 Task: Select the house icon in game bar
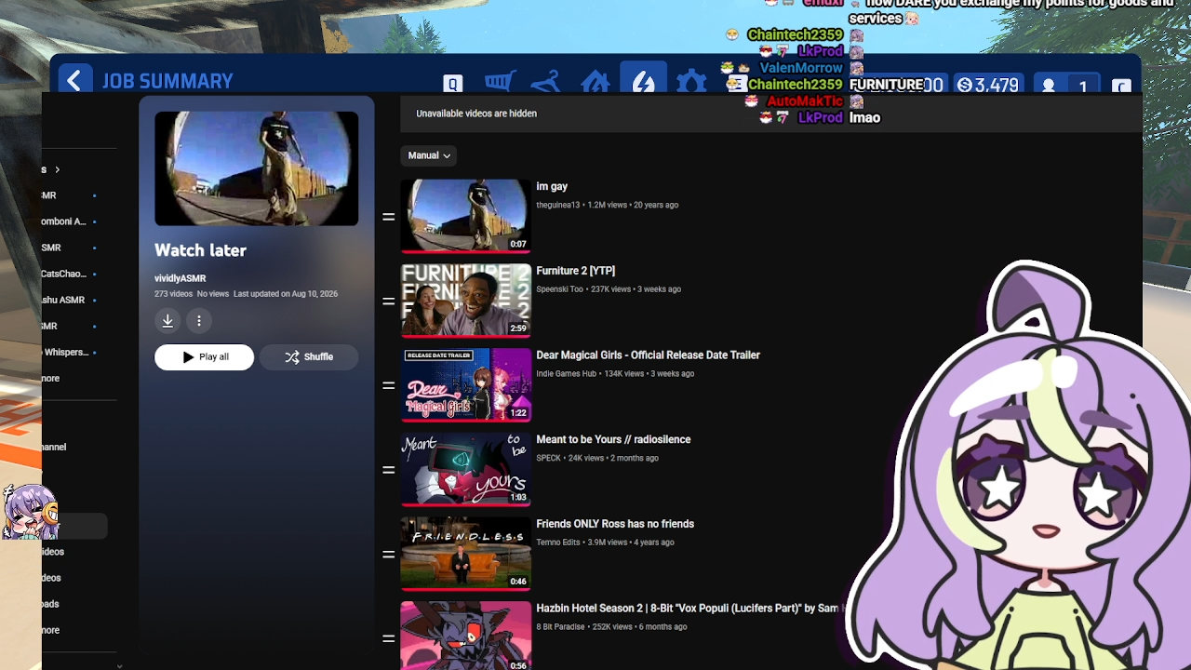[595, 82]
